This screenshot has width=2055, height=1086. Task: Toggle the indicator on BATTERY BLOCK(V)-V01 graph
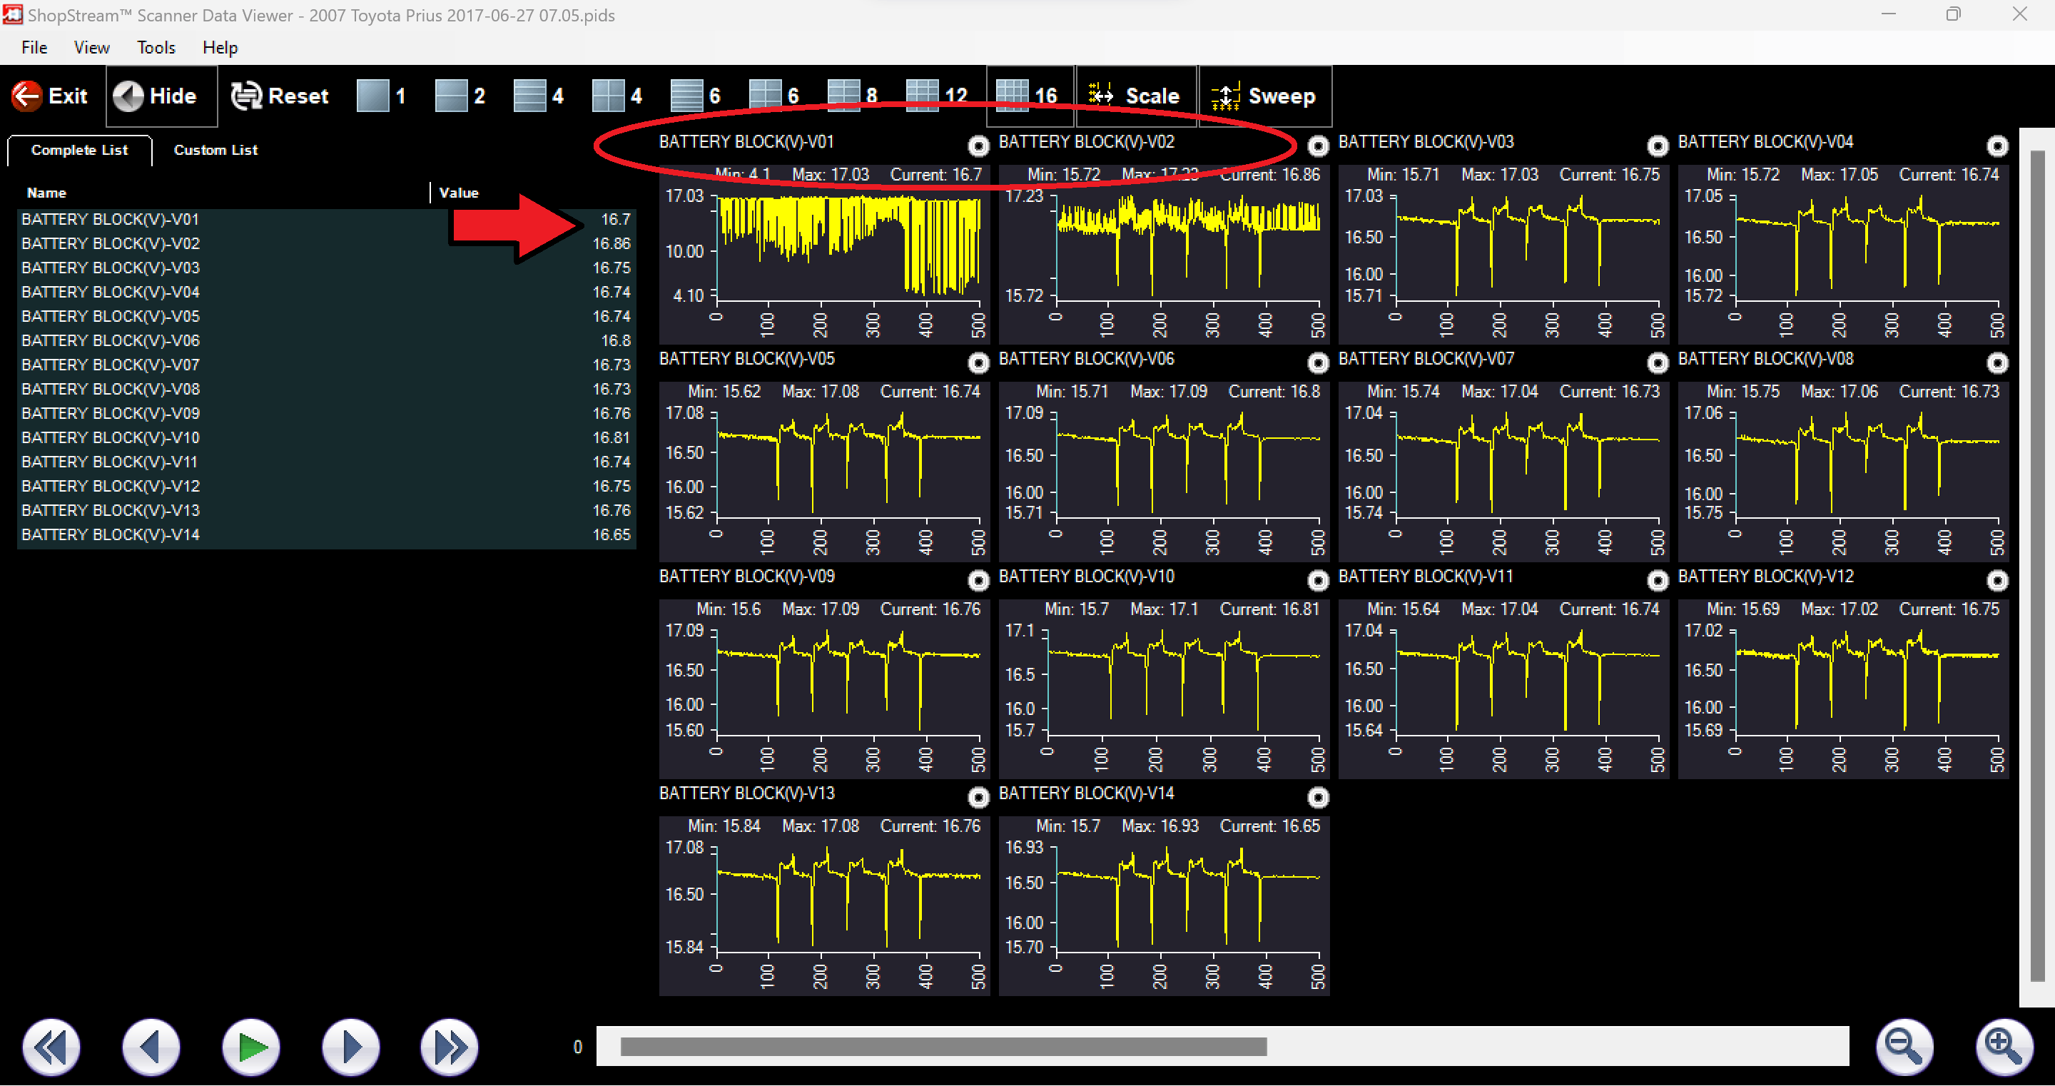click(x=978, y=146)
